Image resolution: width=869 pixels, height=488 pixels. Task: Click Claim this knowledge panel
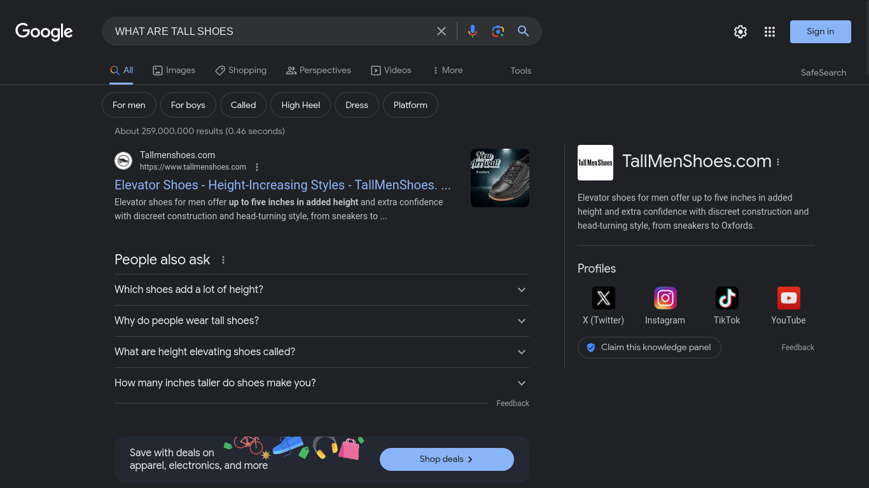tap(649, 348)
